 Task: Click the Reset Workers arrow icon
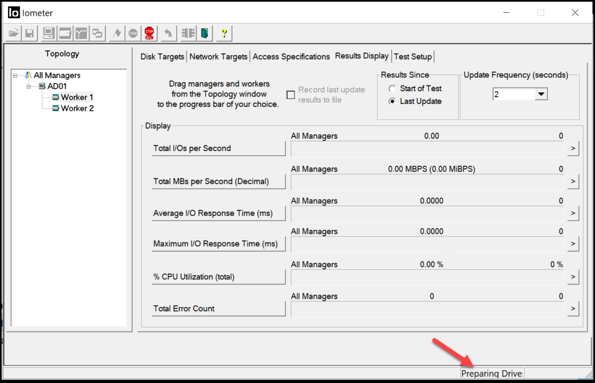pos(168,33)
